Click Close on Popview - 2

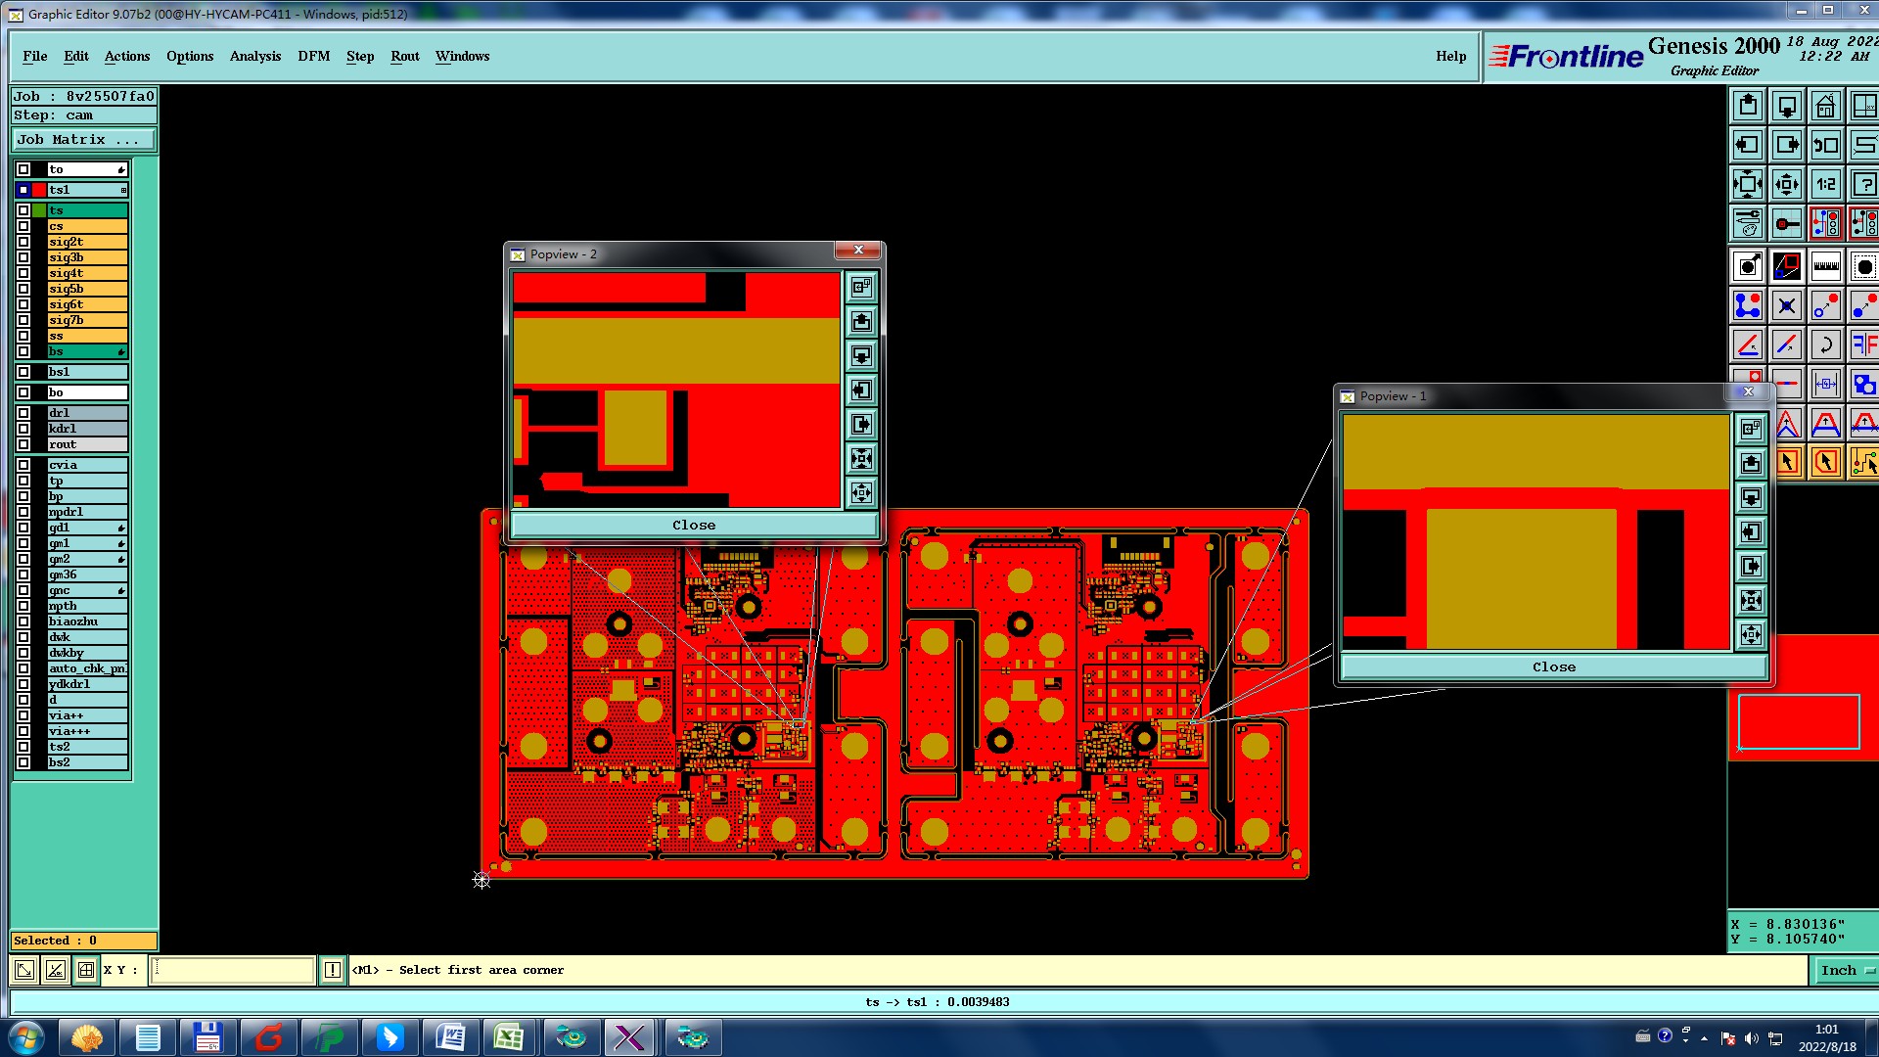[693, 526]
